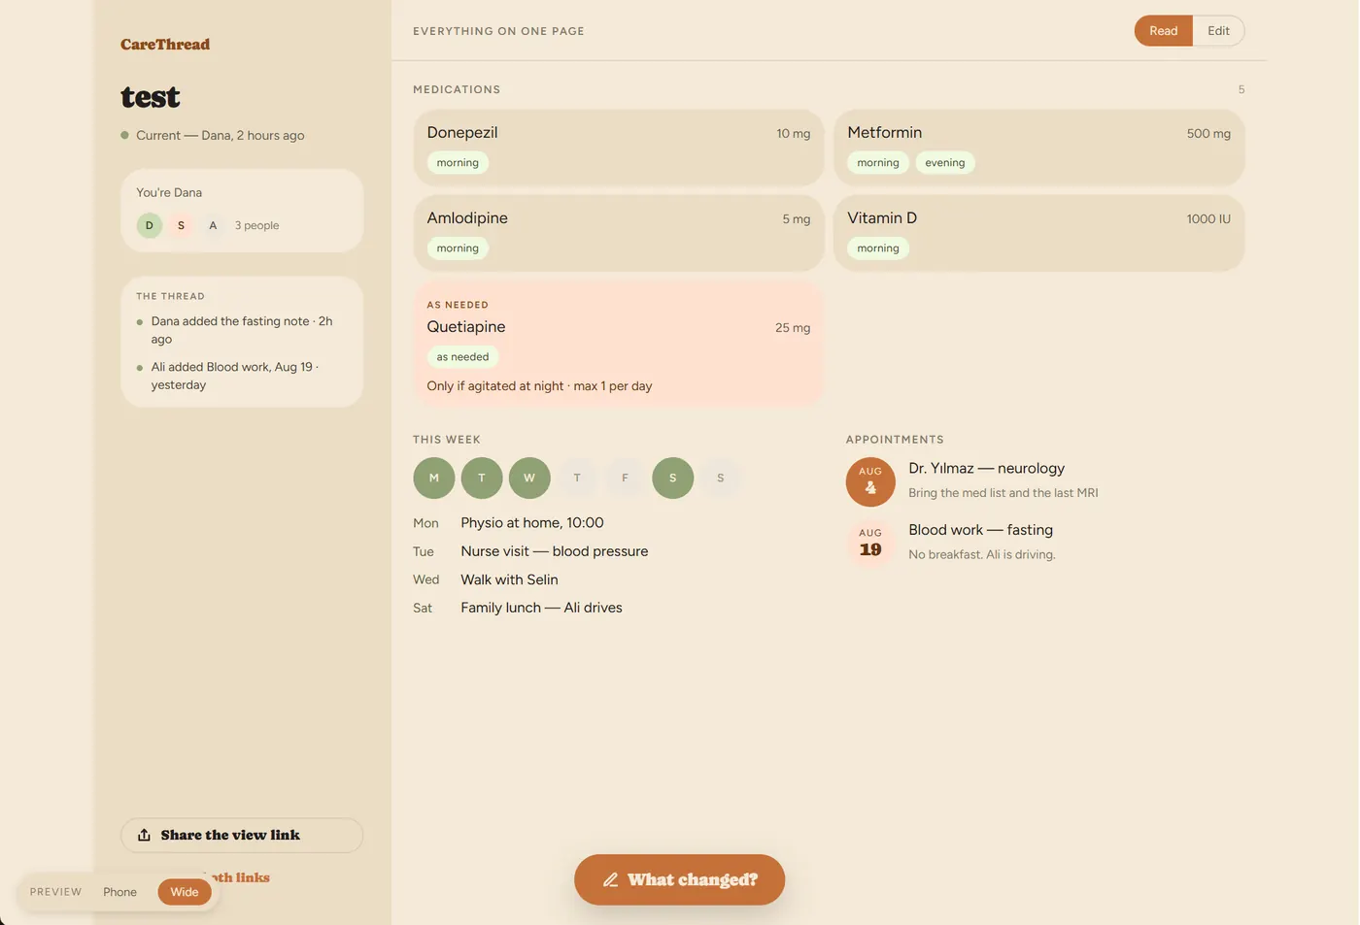Viewport: 1360px width, 925px height.
Task: Select Friday in This Week
Action: pyautogui.click(x=625, y=478)
